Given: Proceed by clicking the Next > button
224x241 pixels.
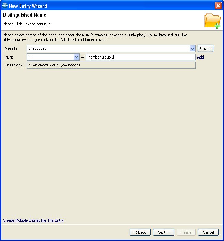Looking at the screenshot, I should pyautogui.click(x=163, y=232).
